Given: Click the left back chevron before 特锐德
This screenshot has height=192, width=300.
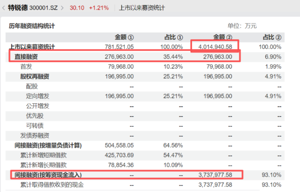Looking at the screenshot, I should [3, 8].
